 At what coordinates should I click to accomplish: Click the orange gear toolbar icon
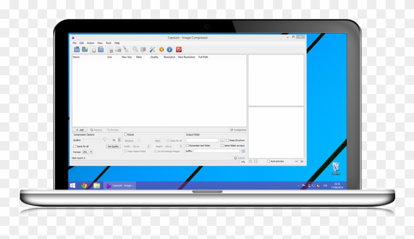161,49
